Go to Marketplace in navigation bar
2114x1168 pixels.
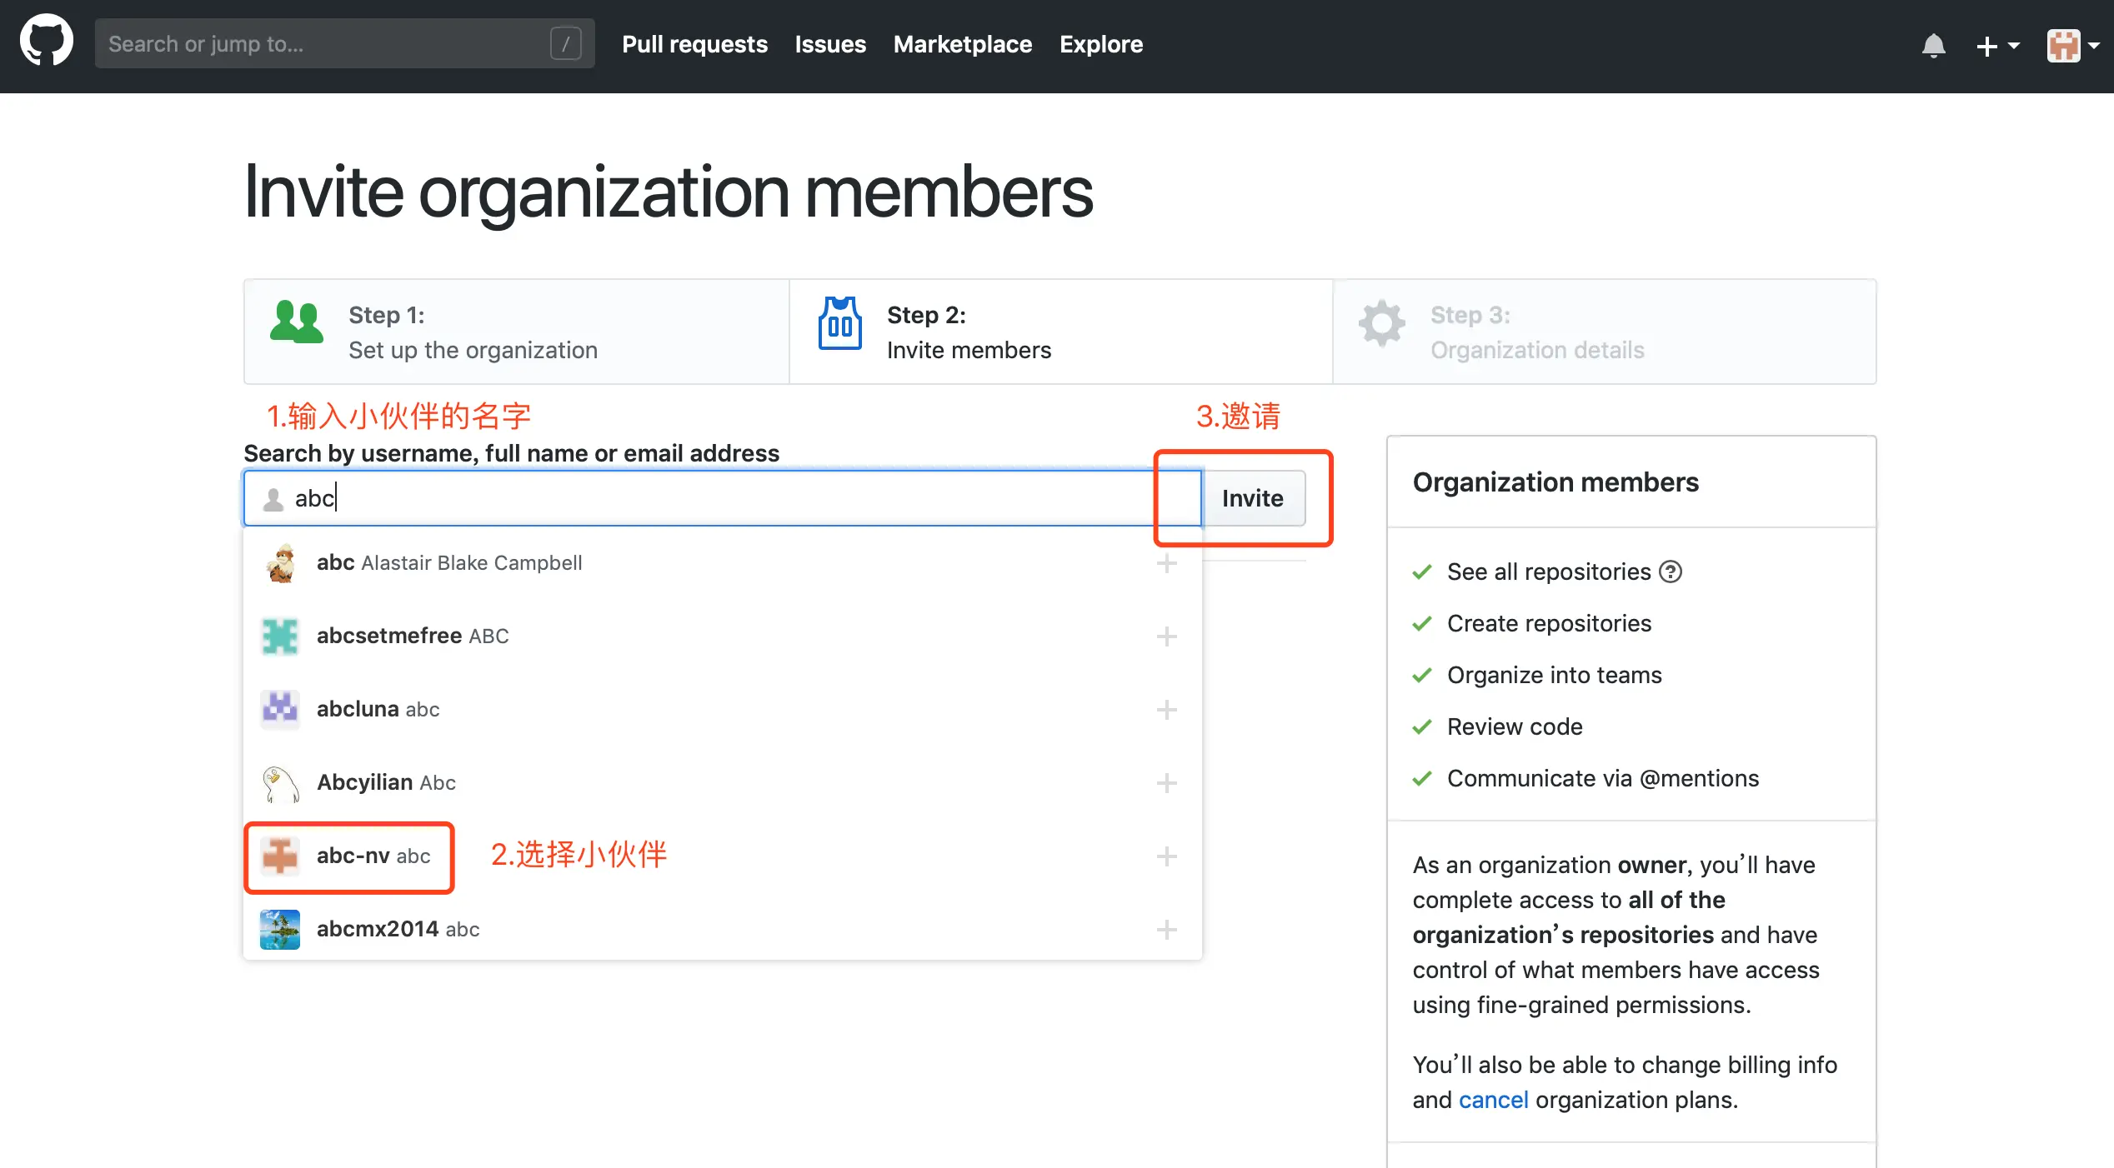click(962, 44)
